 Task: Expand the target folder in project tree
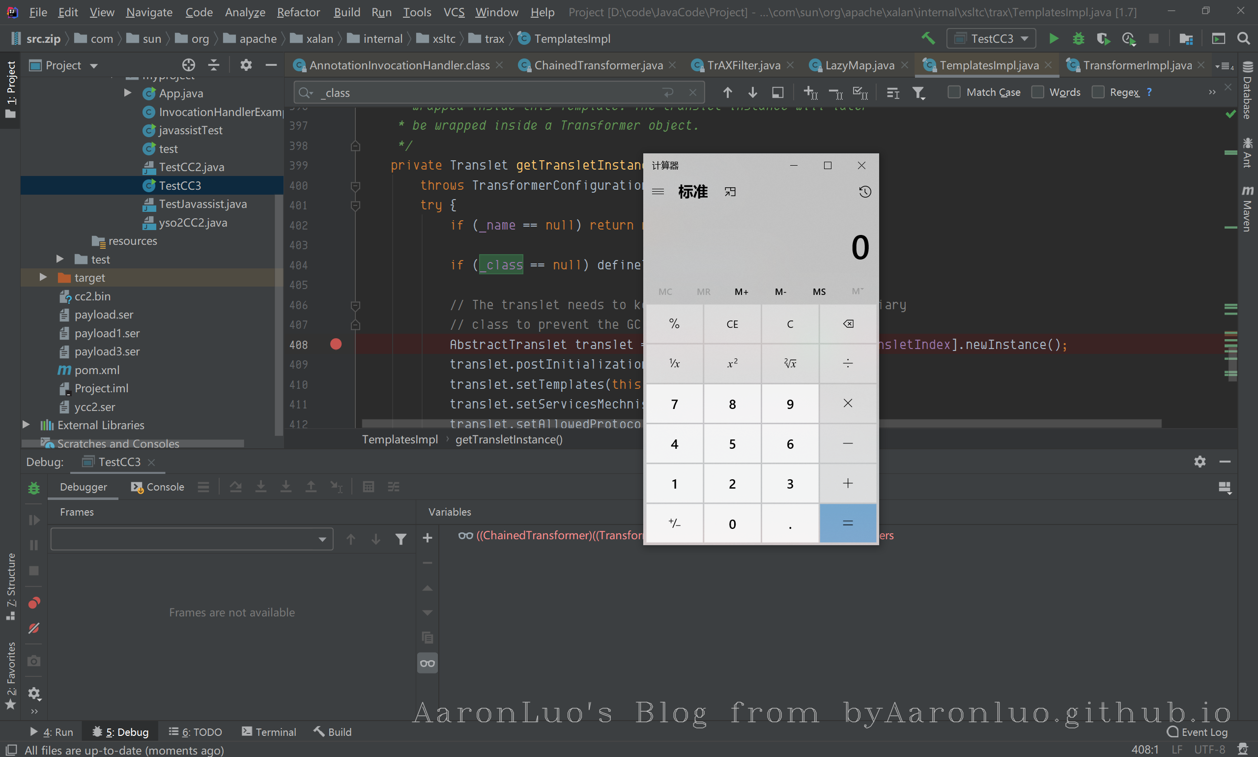43,278
